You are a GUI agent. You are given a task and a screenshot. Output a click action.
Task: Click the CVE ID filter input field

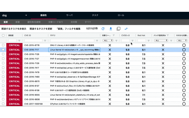[x=33, y=40]
